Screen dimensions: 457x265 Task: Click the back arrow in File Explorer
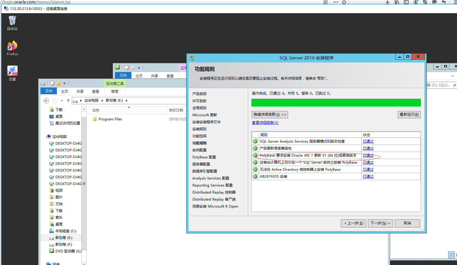pyautogui.click(x=46, y=101)
